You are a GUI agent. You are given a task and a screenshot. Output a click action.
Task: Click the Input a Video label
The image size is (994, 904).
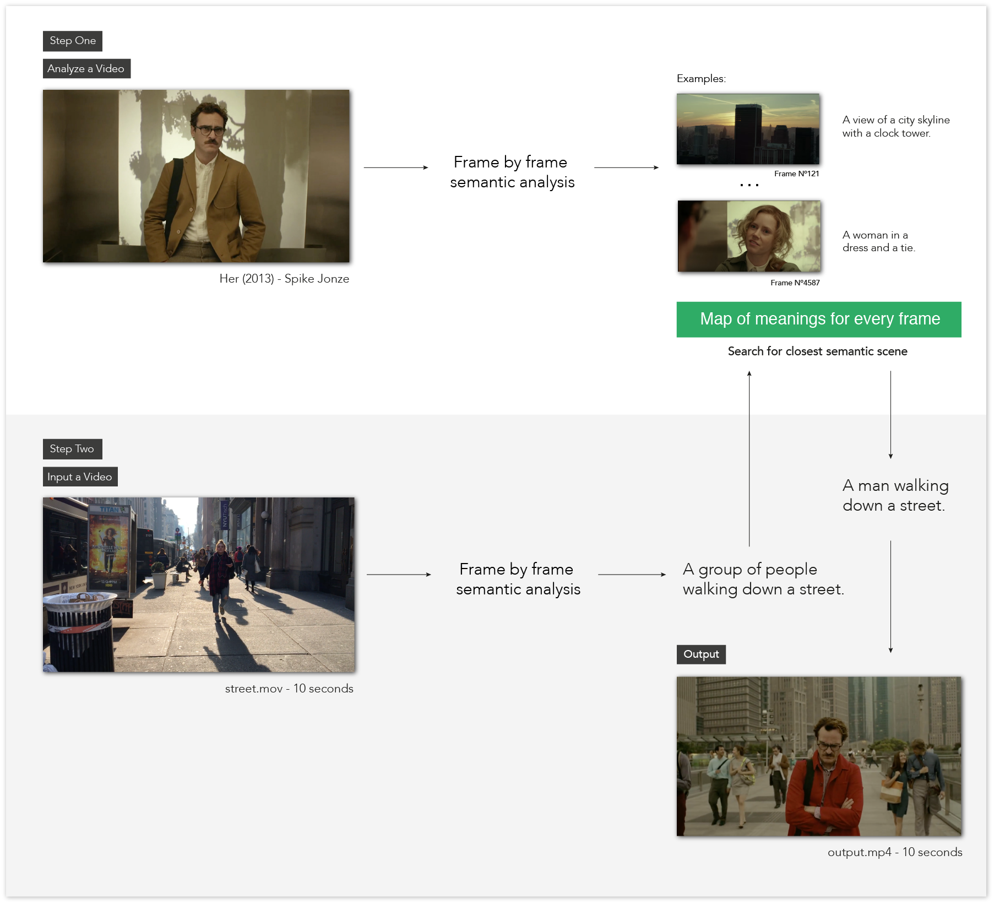click(80, 477)
